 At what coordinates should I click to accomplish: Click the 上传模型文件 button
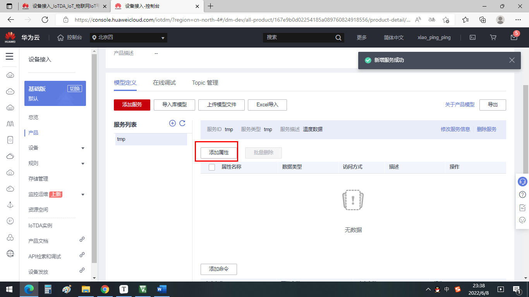pyautogui.click(x=222, y=105)
